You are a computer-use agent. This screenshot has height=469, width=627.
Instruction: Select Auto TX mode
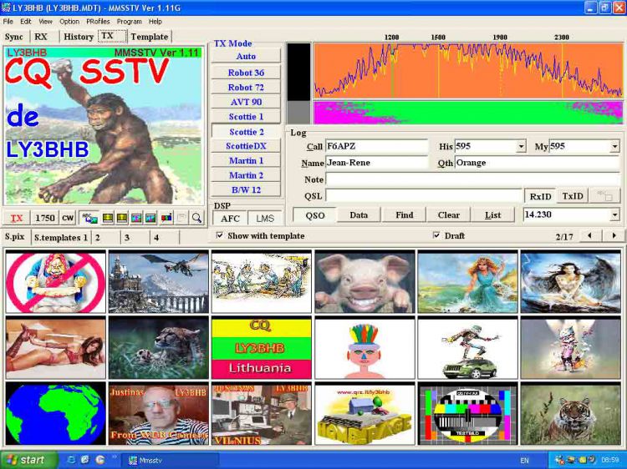click(246, 56)
